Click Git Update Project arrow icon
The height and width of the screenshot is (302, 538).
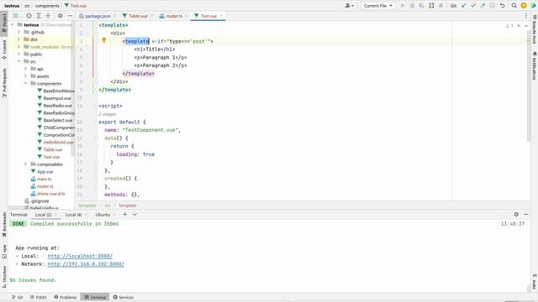point(464,6)
